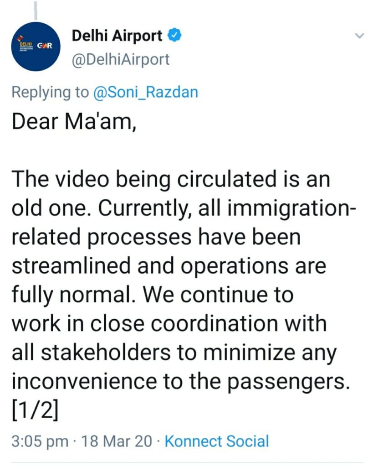Click the 18 Mar 20 date
This screenshot has width=373, height=467.
tap(116, 441)
